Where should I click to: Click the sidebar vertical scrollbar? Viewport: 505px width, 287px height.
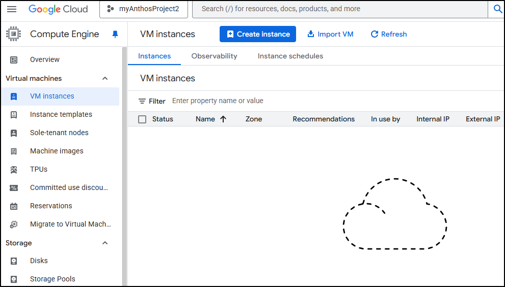click(125, 167)
